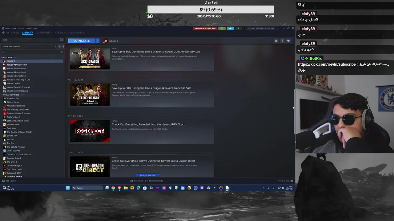Open Brave browser from taskbar

[x=119, y=188]
